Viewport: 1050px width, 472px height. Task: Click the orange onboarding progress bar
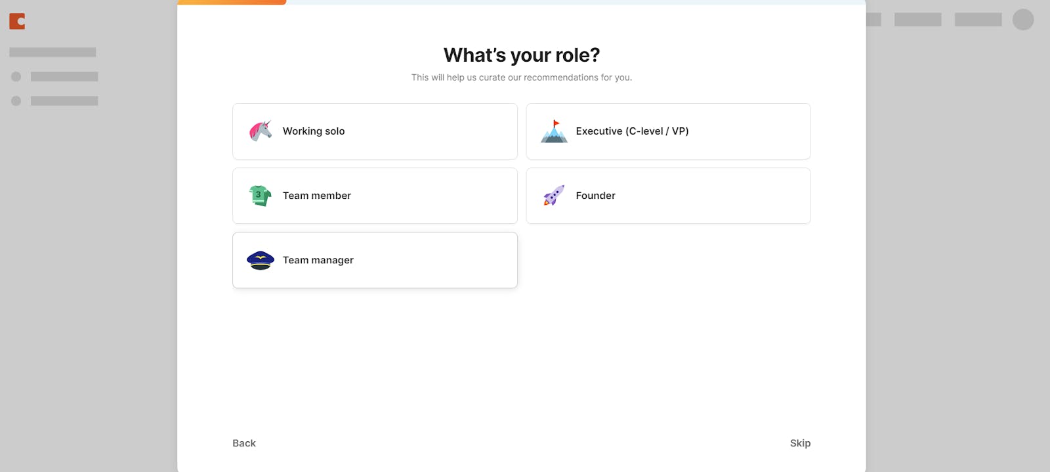[232, 2]
